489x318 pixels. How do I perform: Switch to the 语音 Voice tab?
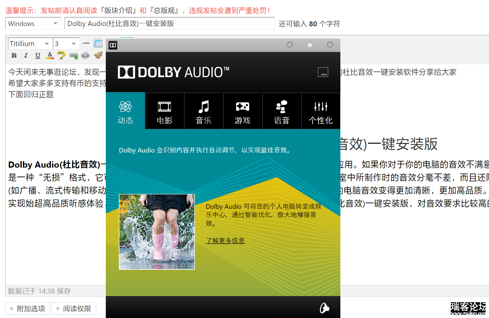coord(282,111)
